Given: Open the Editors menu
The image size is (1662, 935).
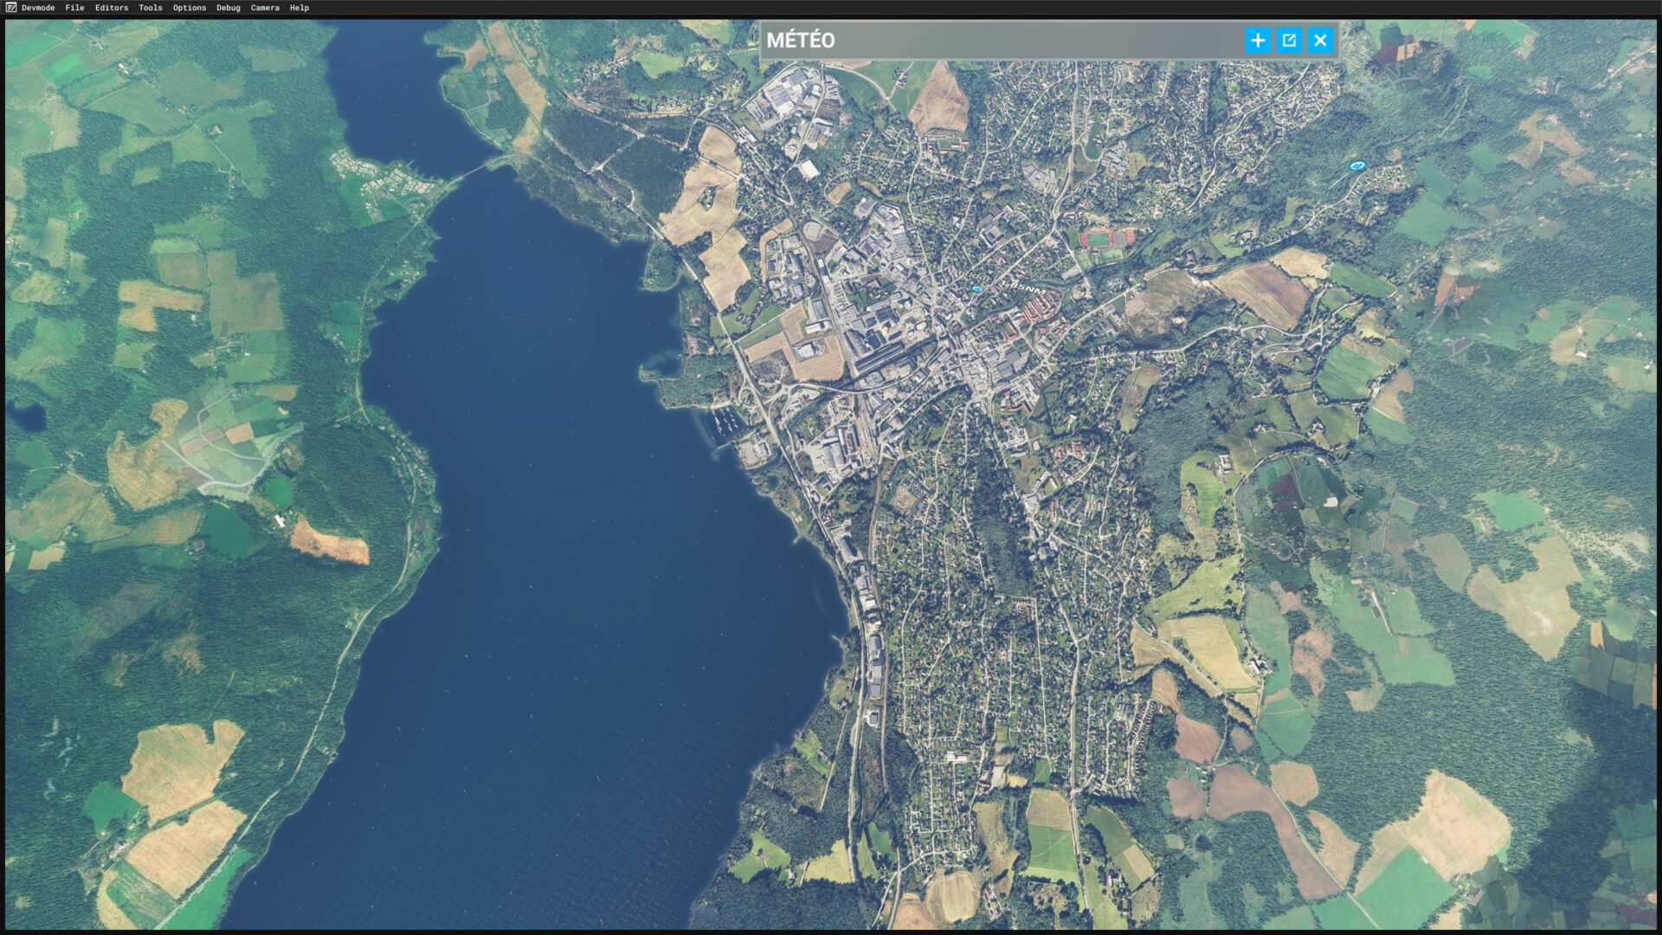Looking at the screenshot, I should point(112,8).
